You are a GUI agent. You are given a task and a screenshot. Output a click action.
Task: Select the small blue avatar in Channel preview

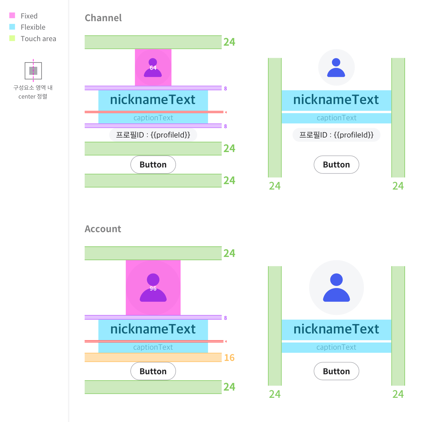click(x=336, y=67)
